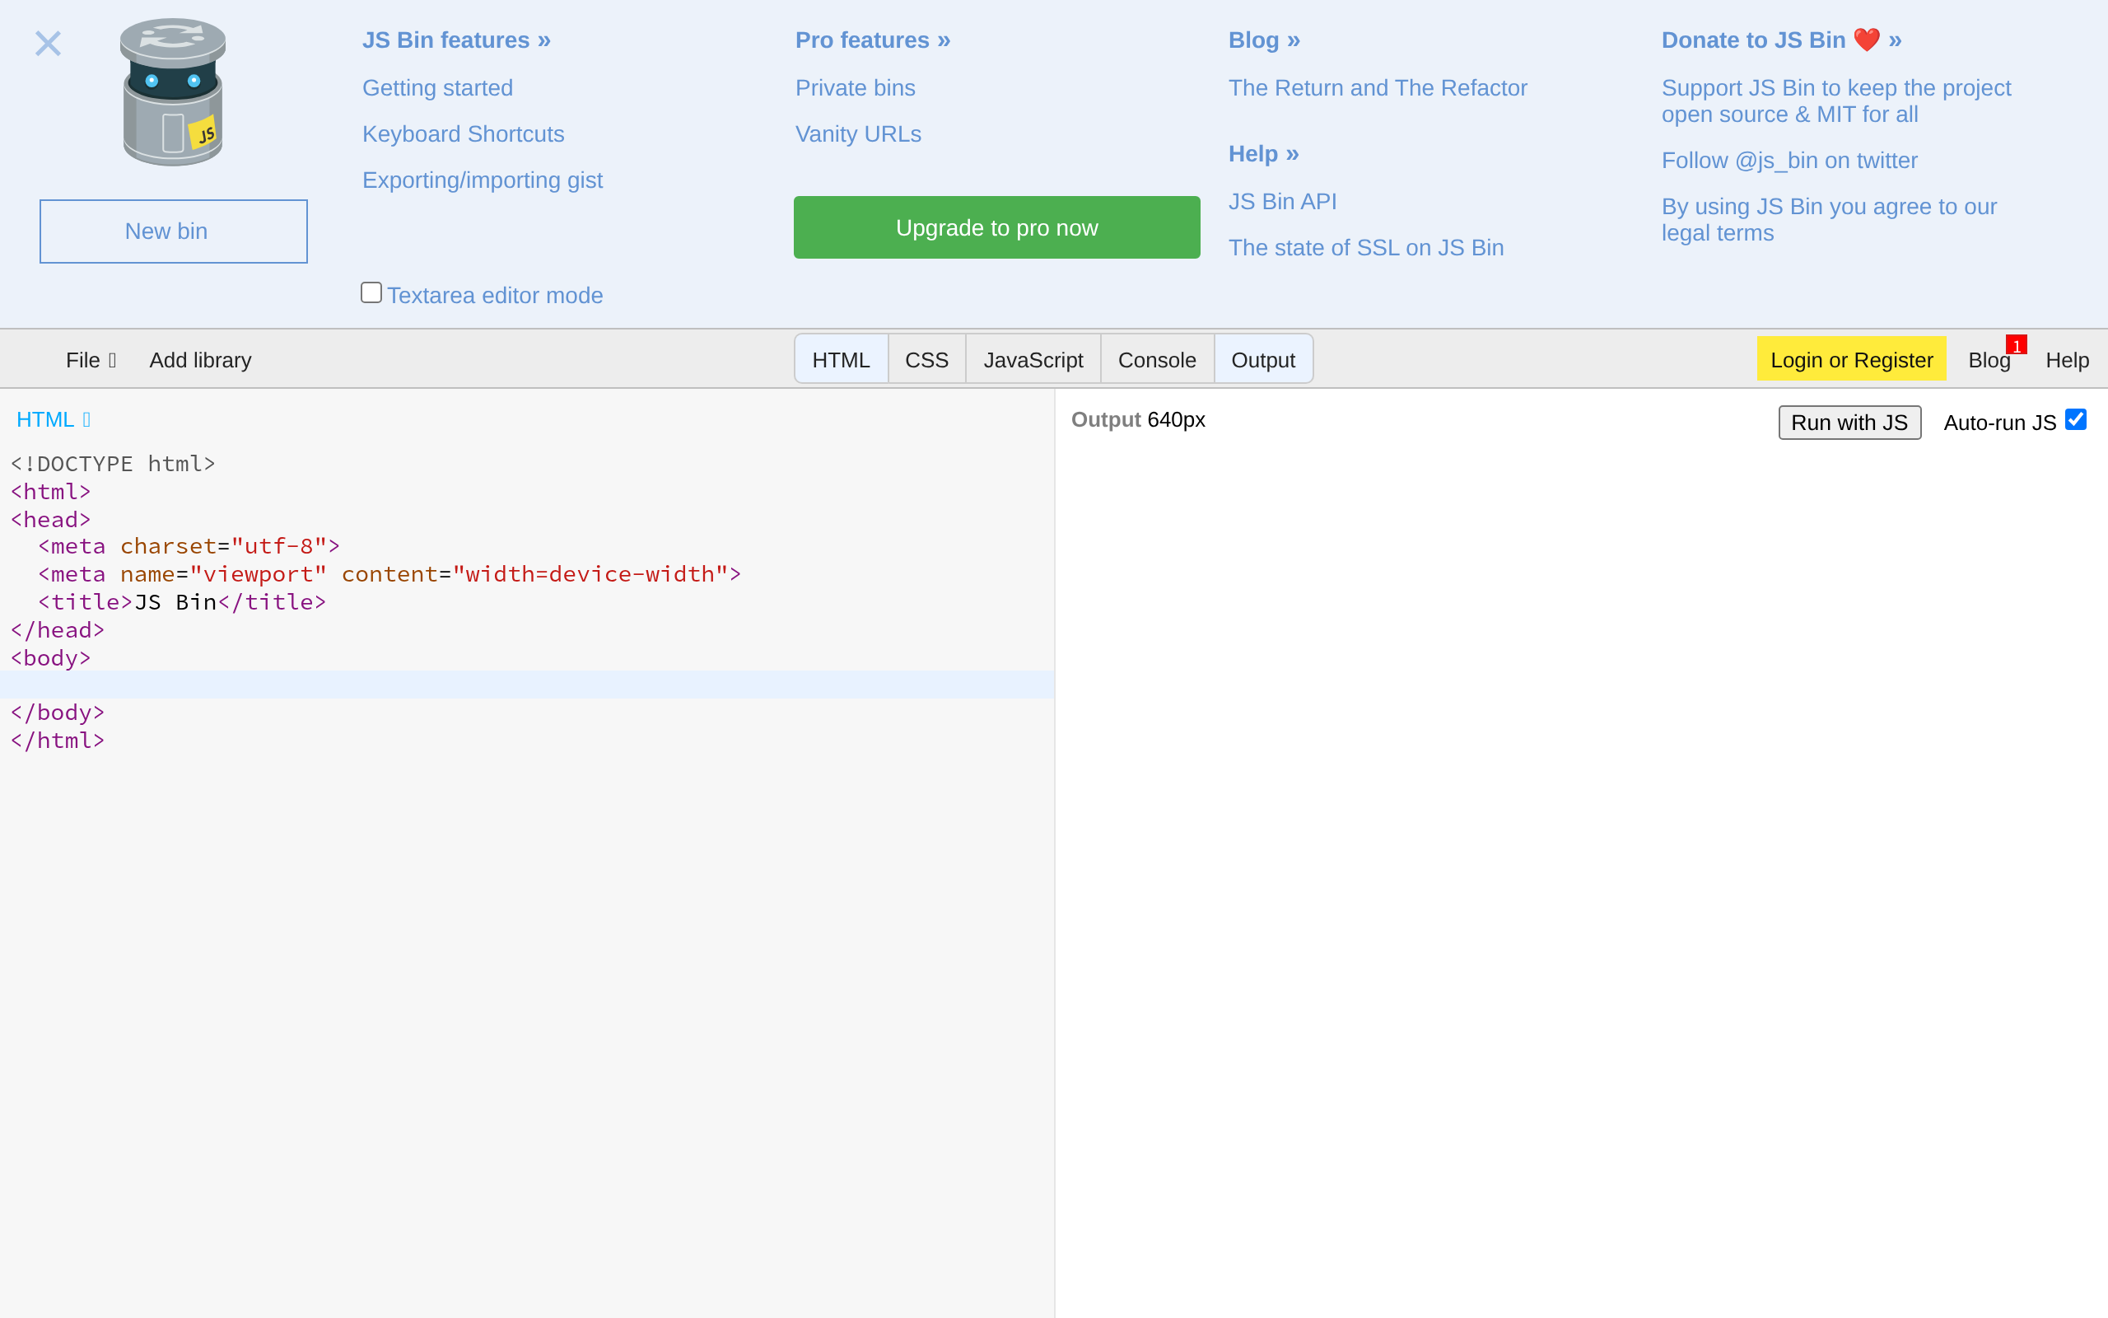The image size is (2108, 1318).
Task: Switch to the HTML panel tab
Action: pos(841,359)
